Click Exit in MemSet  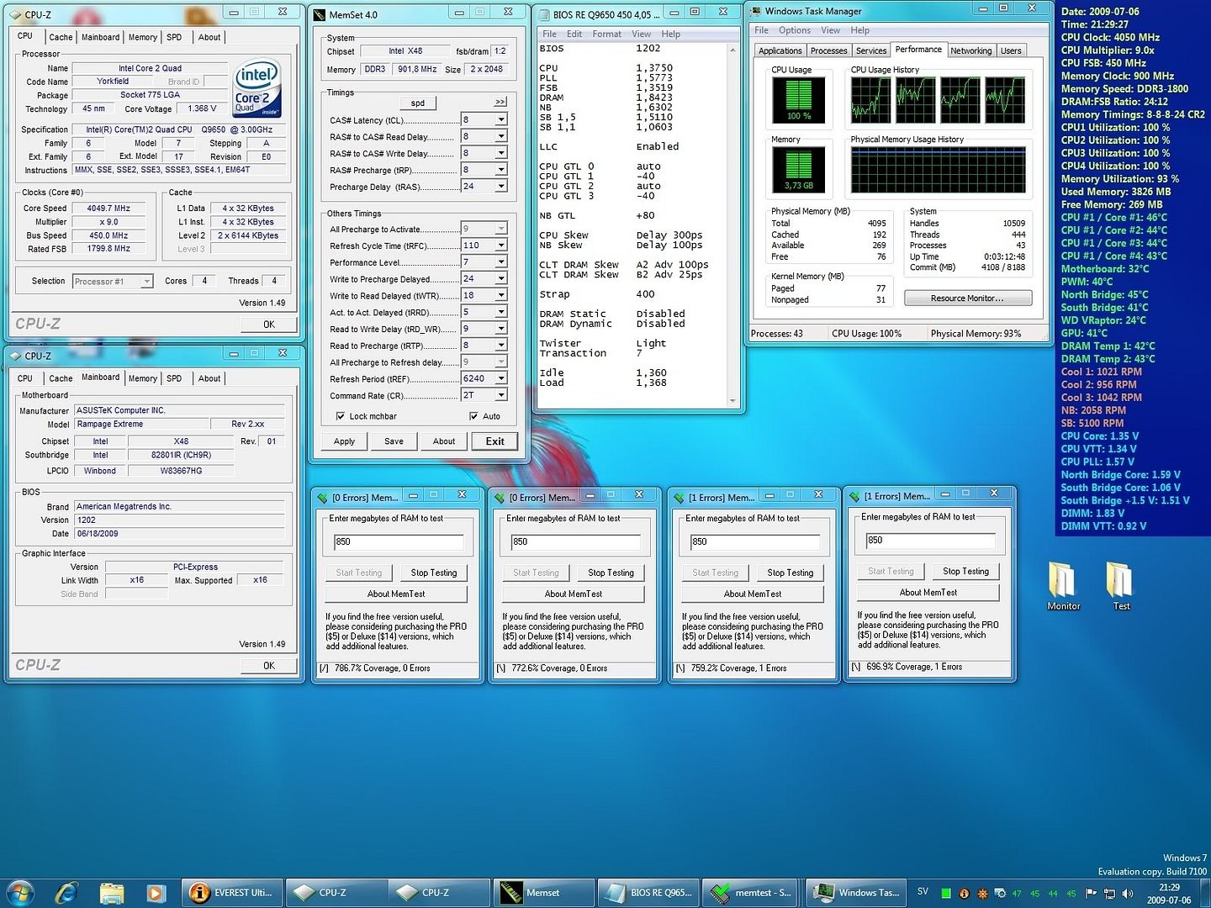tap(494, 441)
